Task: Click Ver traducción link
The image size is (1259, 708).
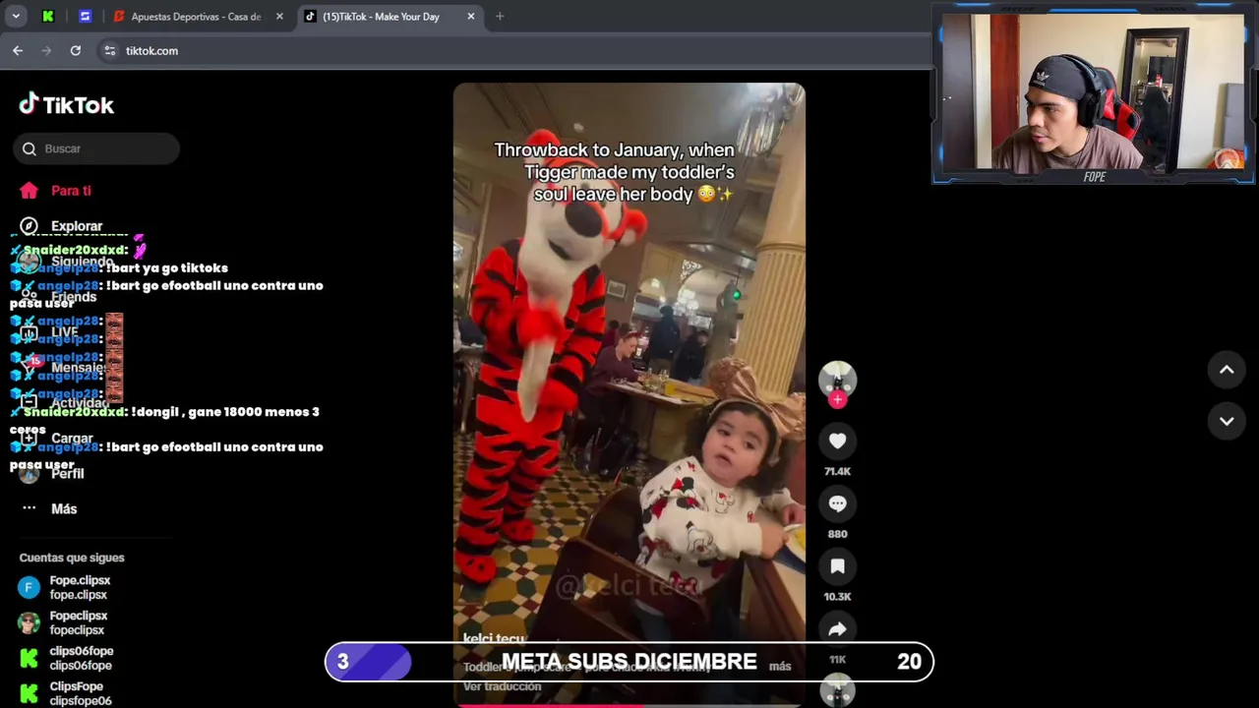Action: pos(502,686)
